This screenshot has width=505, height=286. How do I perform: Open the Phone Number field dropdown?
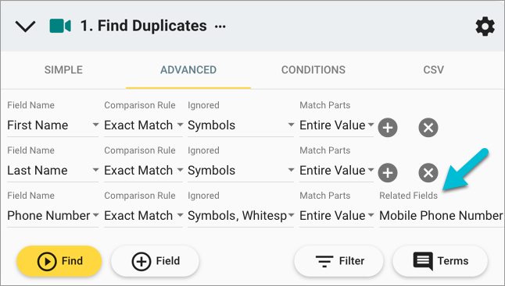coord(53,216)
